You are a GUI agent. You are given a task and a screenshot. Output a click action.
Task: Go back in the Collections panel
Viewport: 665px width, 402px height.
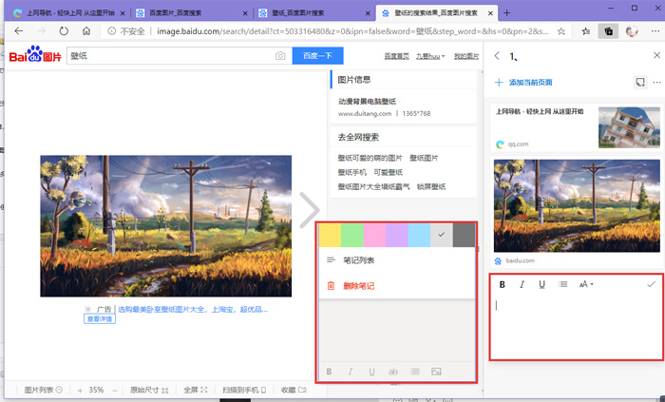coord(497,55)
